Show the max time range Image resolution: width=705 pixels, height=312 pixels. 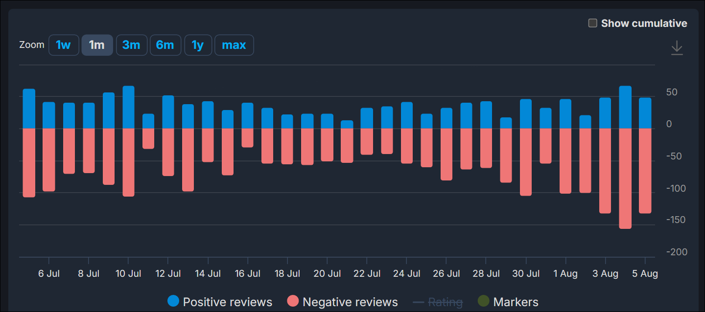pyautogui.click(x=234, y=45)
